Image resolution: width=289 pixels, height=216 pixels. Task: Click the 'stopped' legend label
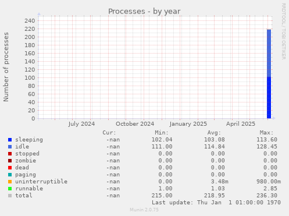tap(27, 154)
